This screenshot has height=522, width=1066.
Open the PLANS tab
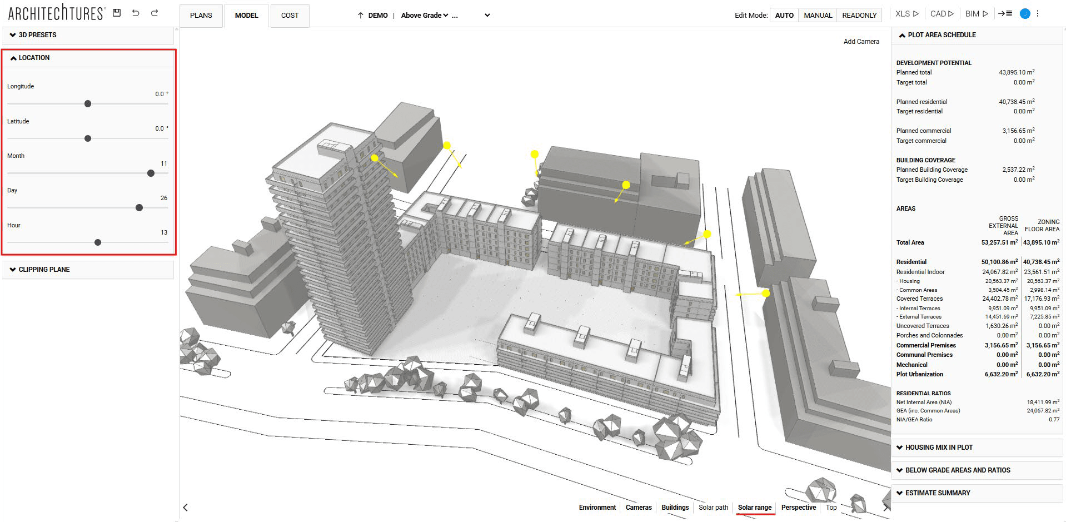201,15
